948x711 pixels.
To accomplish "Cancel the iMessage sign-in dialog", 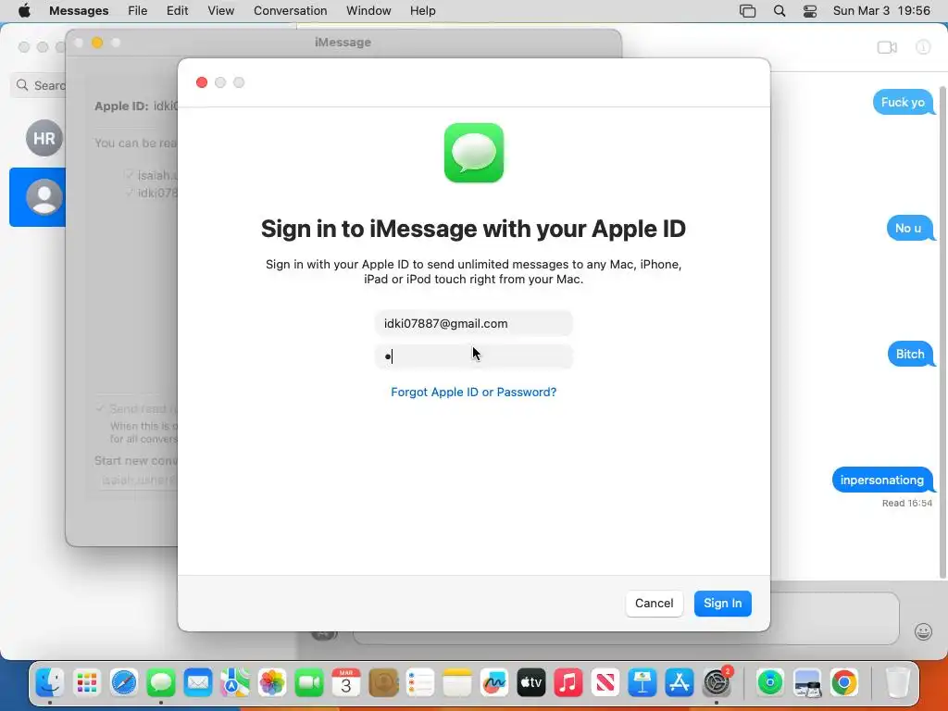I will (654, 604).
